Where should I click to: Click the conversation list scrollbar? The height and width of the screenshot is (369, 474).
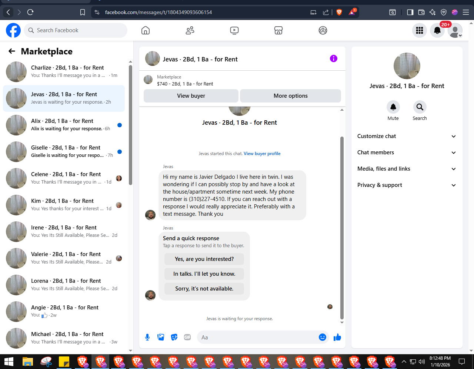pyautogui.click(x=130, y=125)
